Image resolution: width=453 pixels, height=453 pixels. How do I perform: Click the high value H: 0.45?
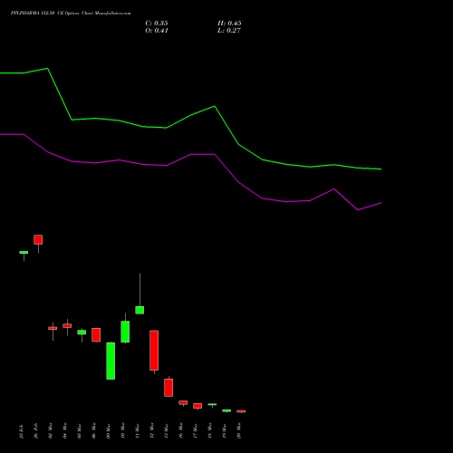(229, 24)
